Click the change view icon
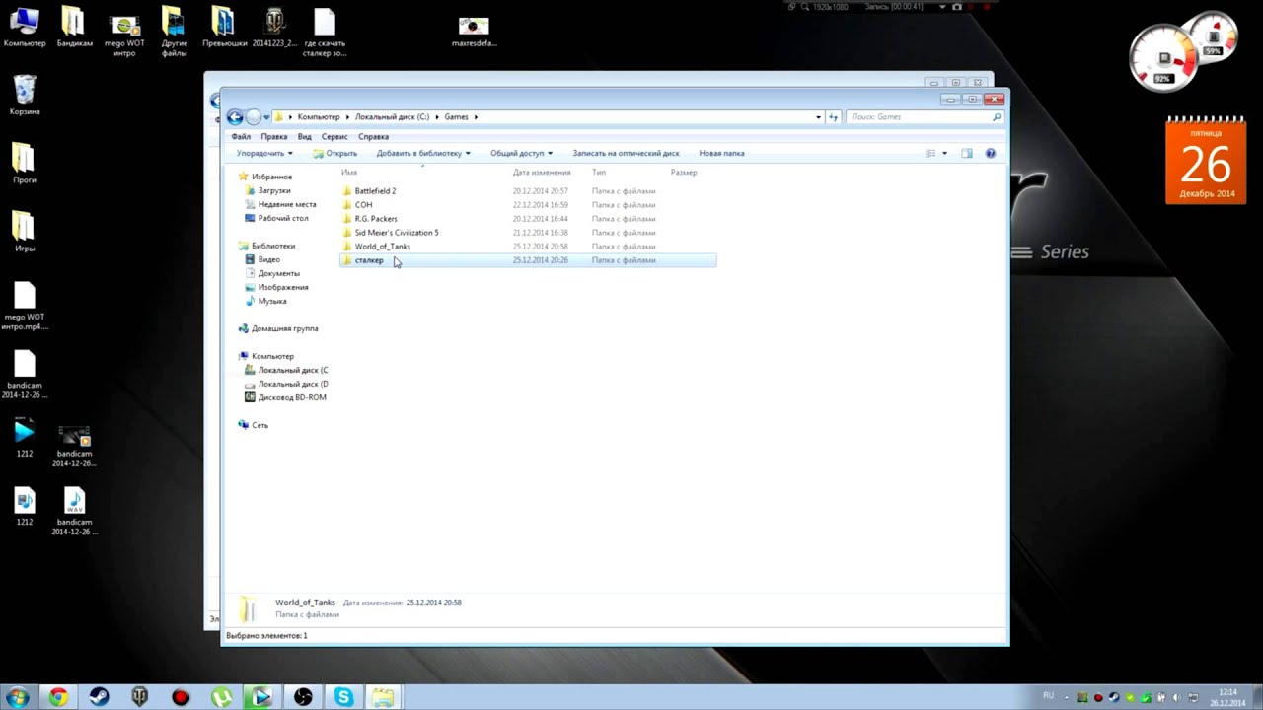 tap(930, 153)
